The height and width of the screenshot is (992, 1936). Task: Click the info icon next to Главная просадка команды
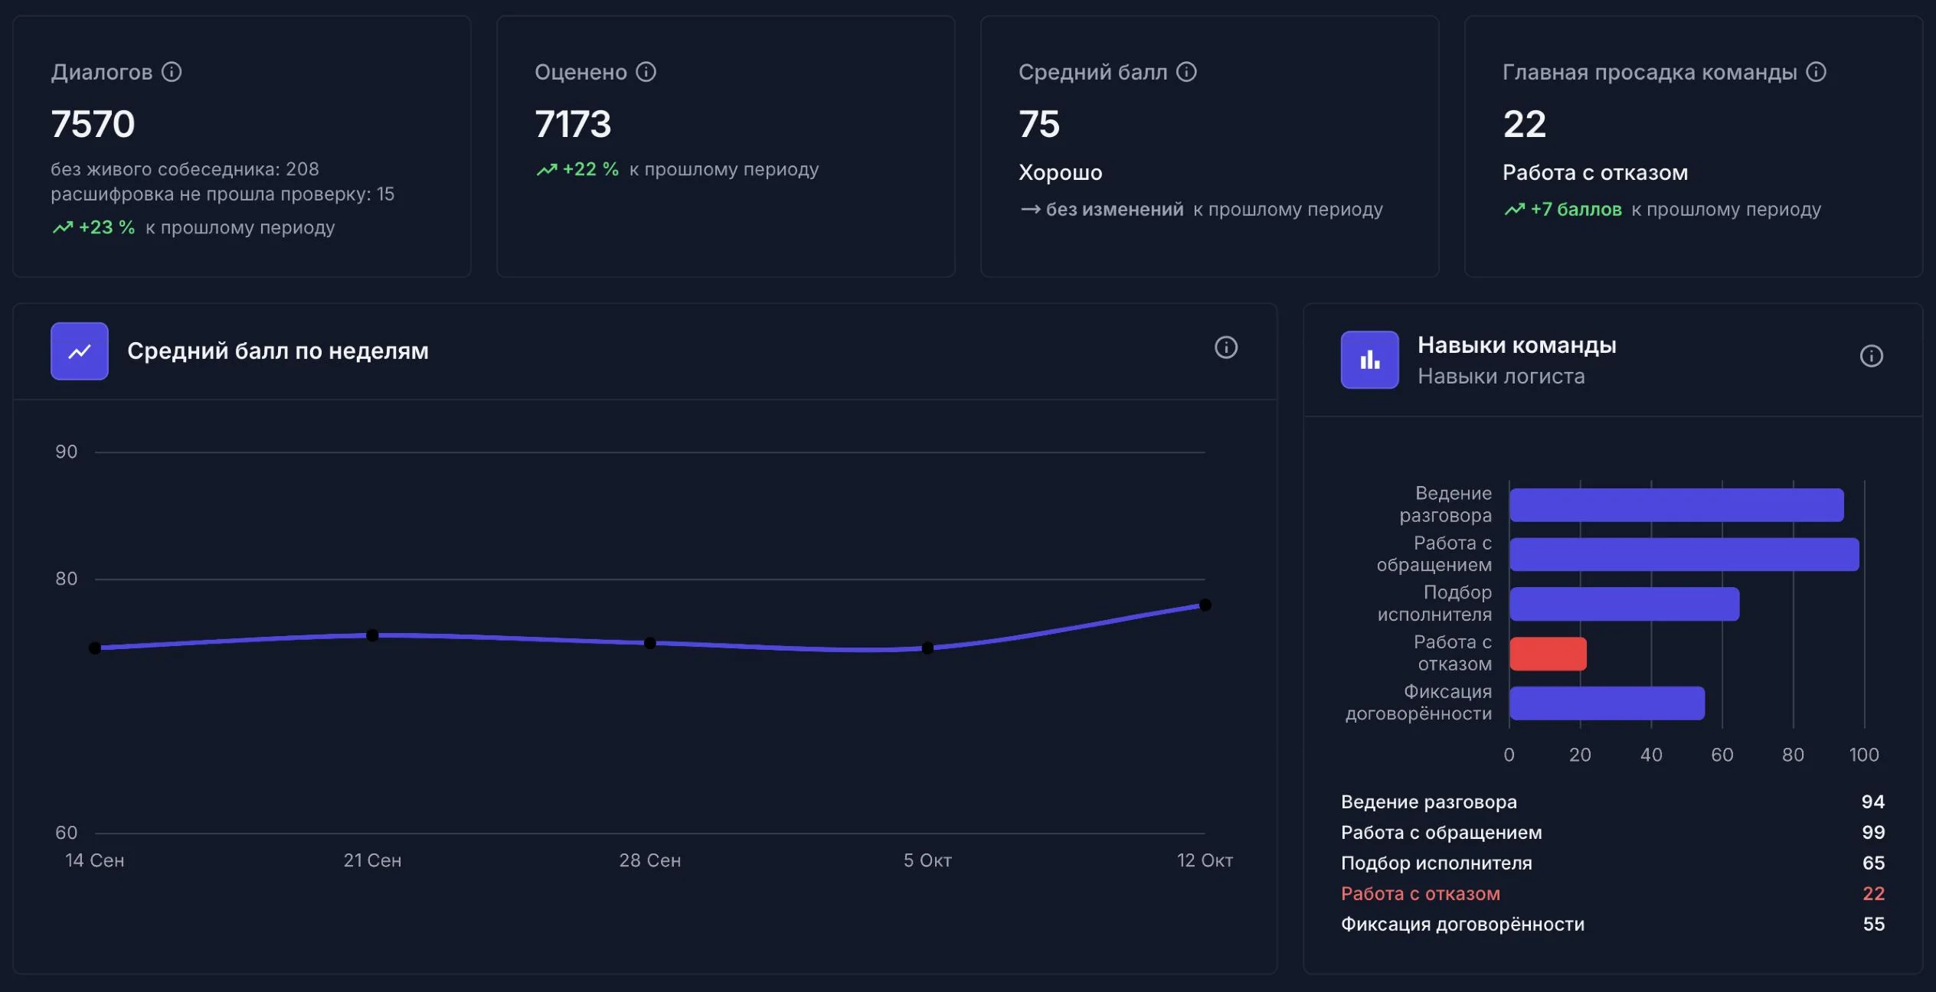(x=1816, y=72)
